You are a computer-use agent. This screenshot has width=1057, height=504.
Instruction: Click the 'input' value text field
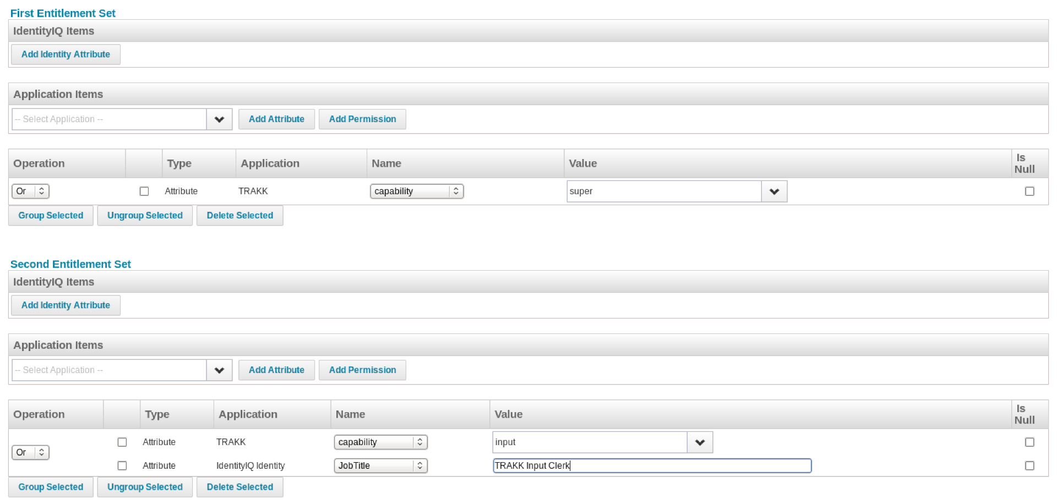tap(590, 442)
